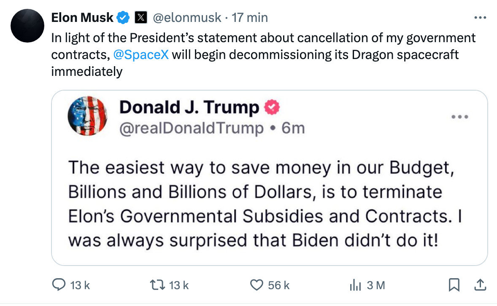The image size is (497, 306).
Task: Click Donald J. Trump's red verified badge
Action: click(272, 108)
